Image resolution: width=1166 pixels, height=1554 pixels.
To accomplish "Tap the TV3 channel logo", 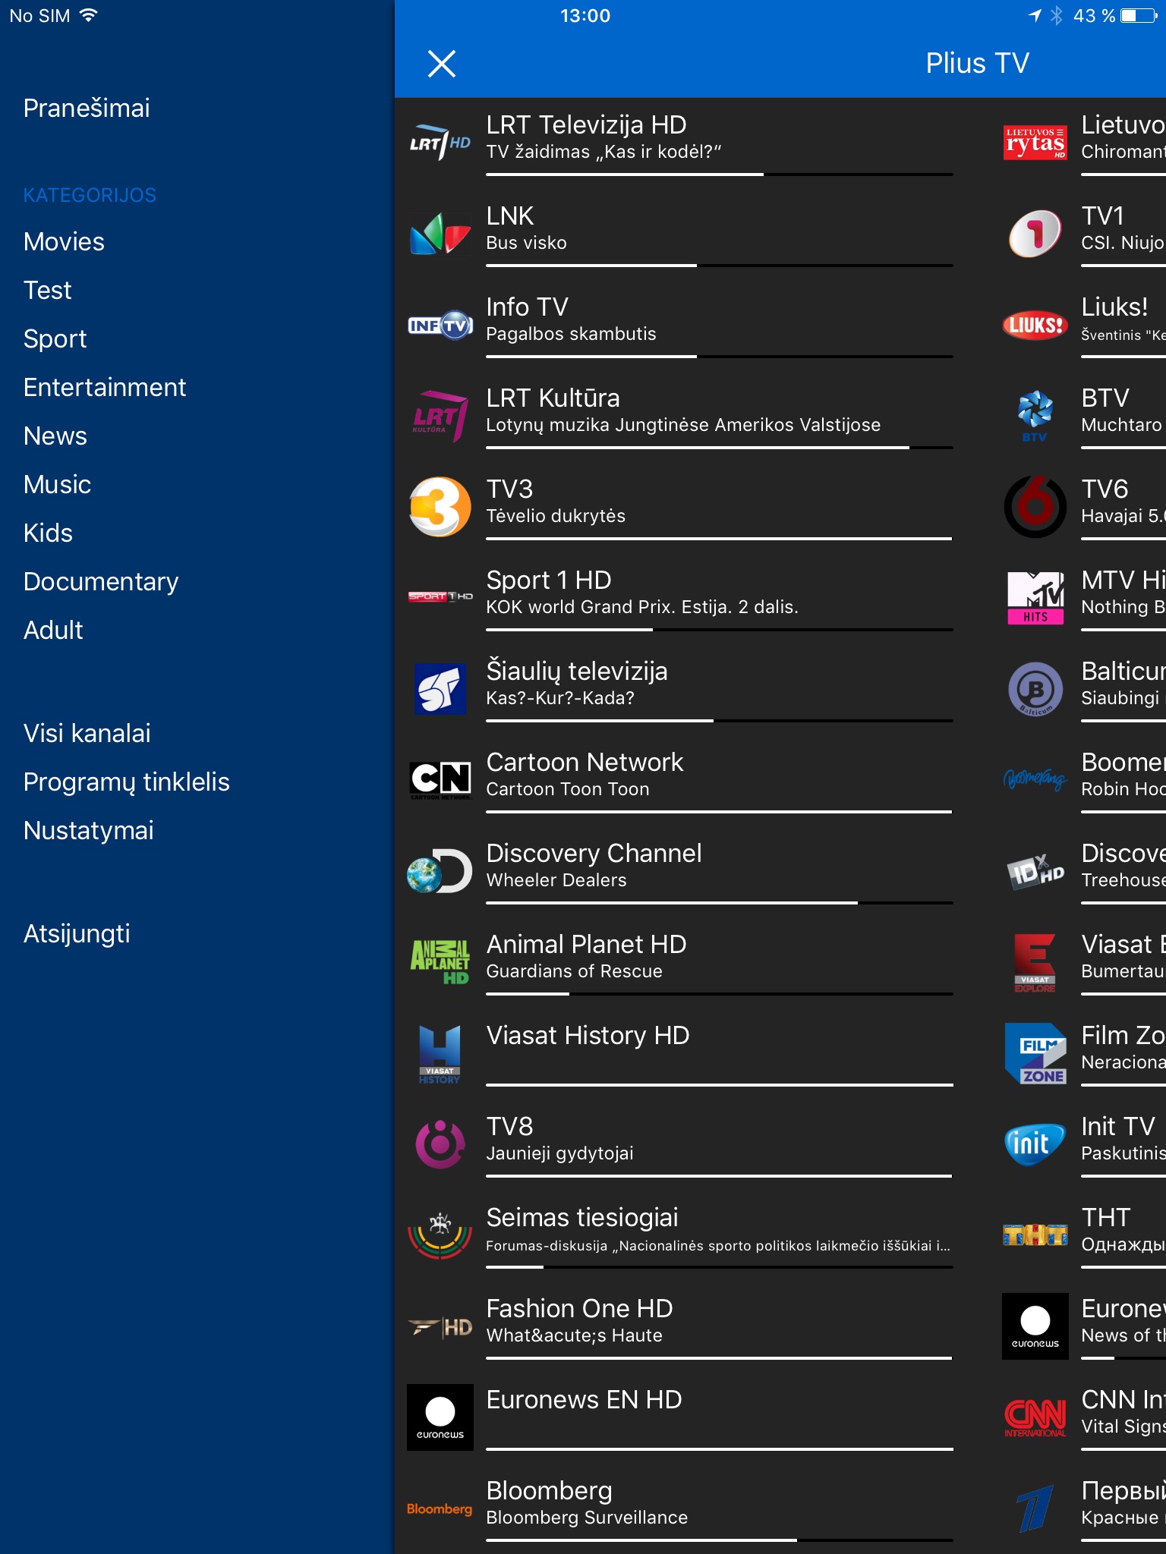I will click(440, 507).
